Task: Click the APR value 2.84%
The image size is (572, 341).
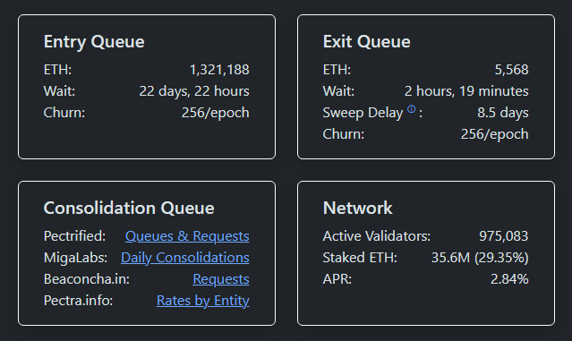Action: [509, 279]
